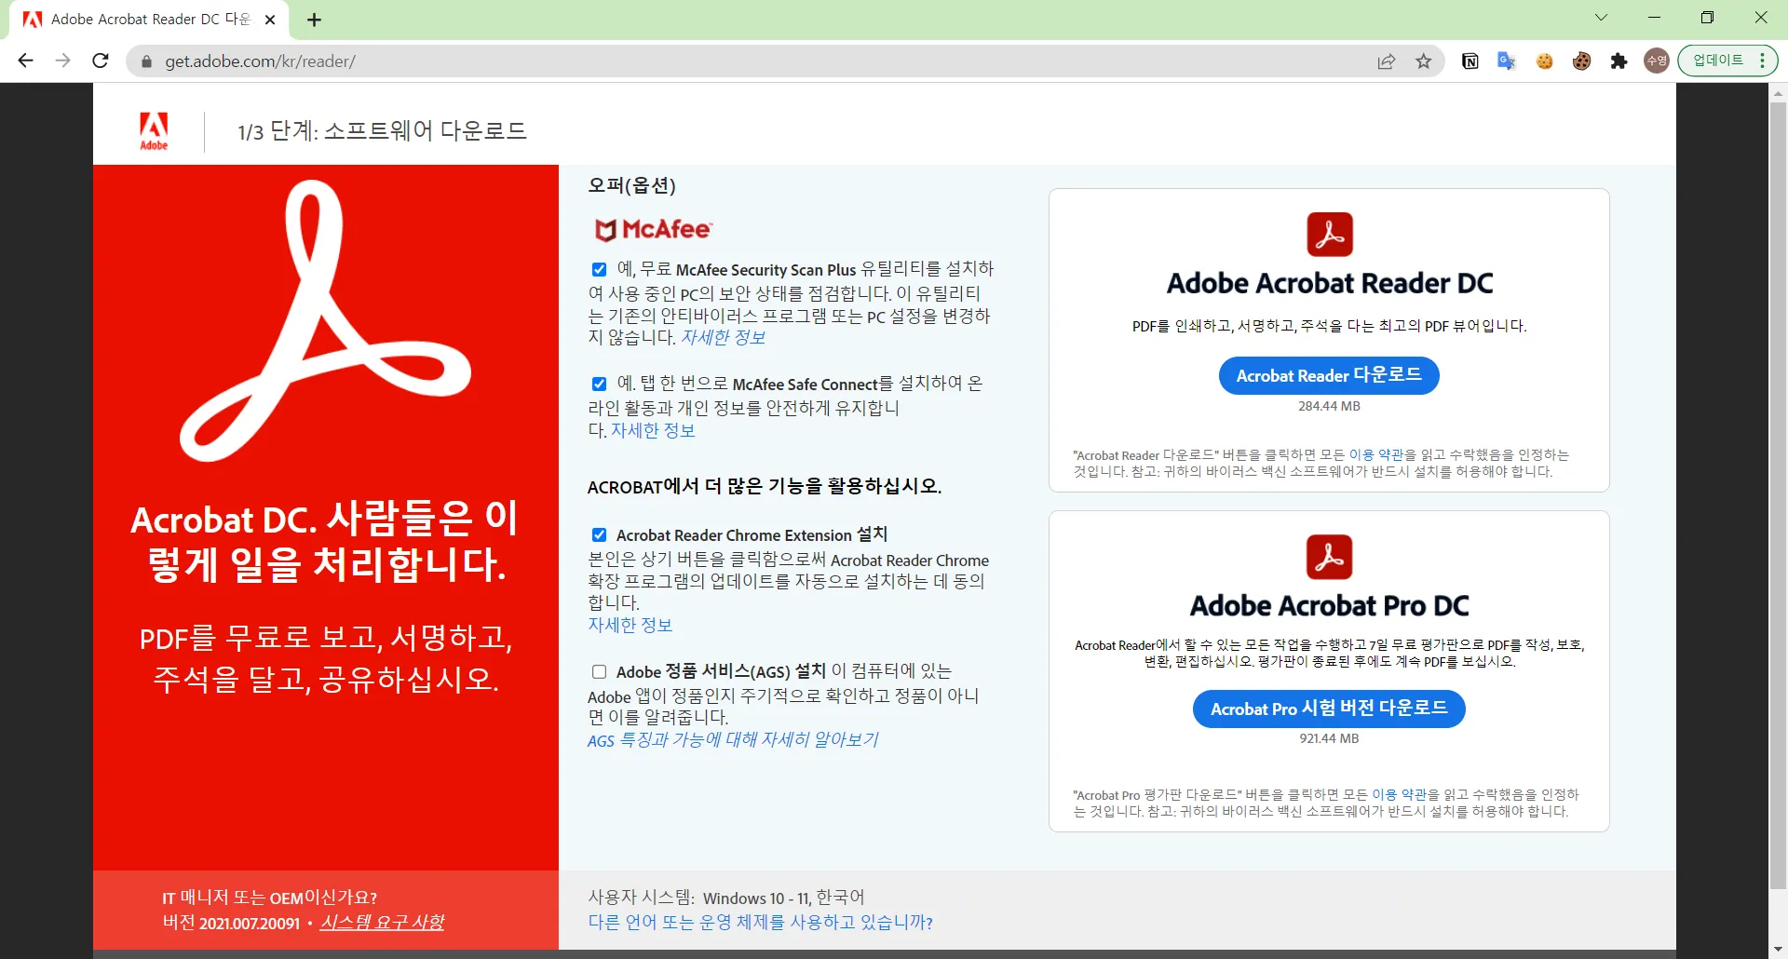Screen dimensions: 1788x959
Task: Open the Notion extension
Action: [1470, 61]
